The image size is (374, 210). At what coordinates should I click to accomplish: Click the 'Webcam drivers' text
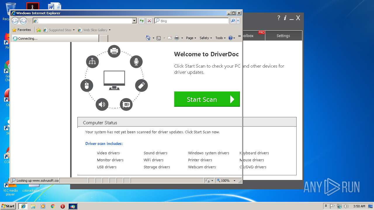click(x=202, y=167)
